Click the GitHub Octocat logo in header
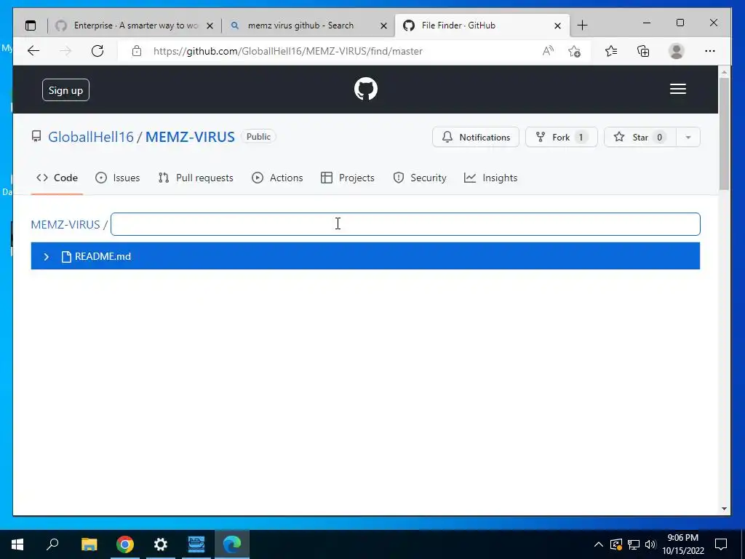 (366, 89)
